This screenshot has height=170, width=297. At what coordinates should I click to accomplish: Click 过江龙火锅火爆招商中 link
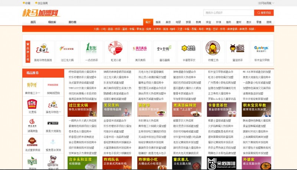click(116, 77)
